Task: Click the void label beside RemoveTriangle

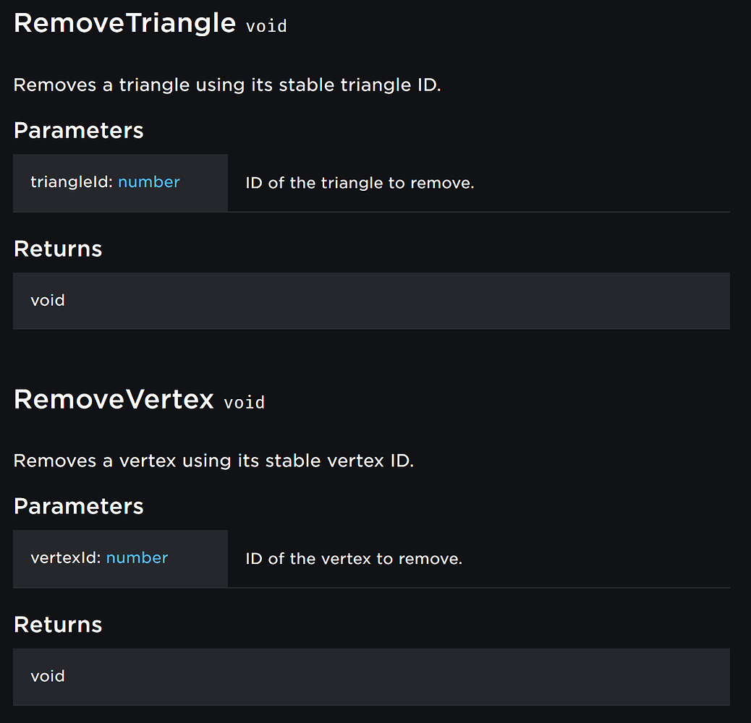Action: [x=266, y=26]
